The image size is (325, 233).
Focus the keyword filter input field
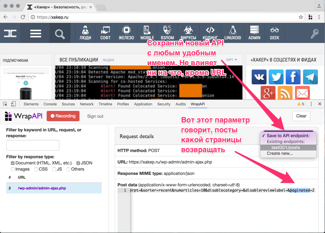point(33,145)
